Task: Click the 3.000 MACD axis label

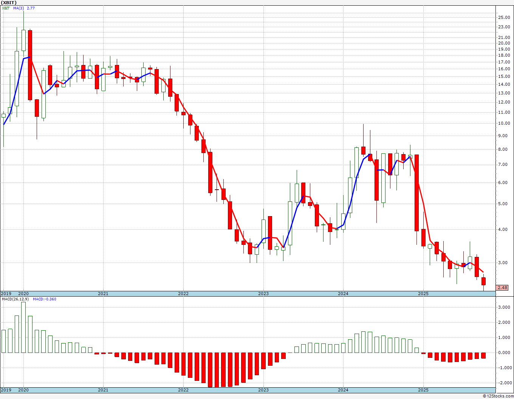Action: [x=504, y=307]
